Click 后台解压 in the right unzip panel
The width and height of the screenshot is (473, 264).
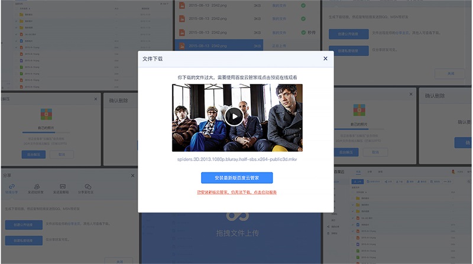tap(346, 152)
